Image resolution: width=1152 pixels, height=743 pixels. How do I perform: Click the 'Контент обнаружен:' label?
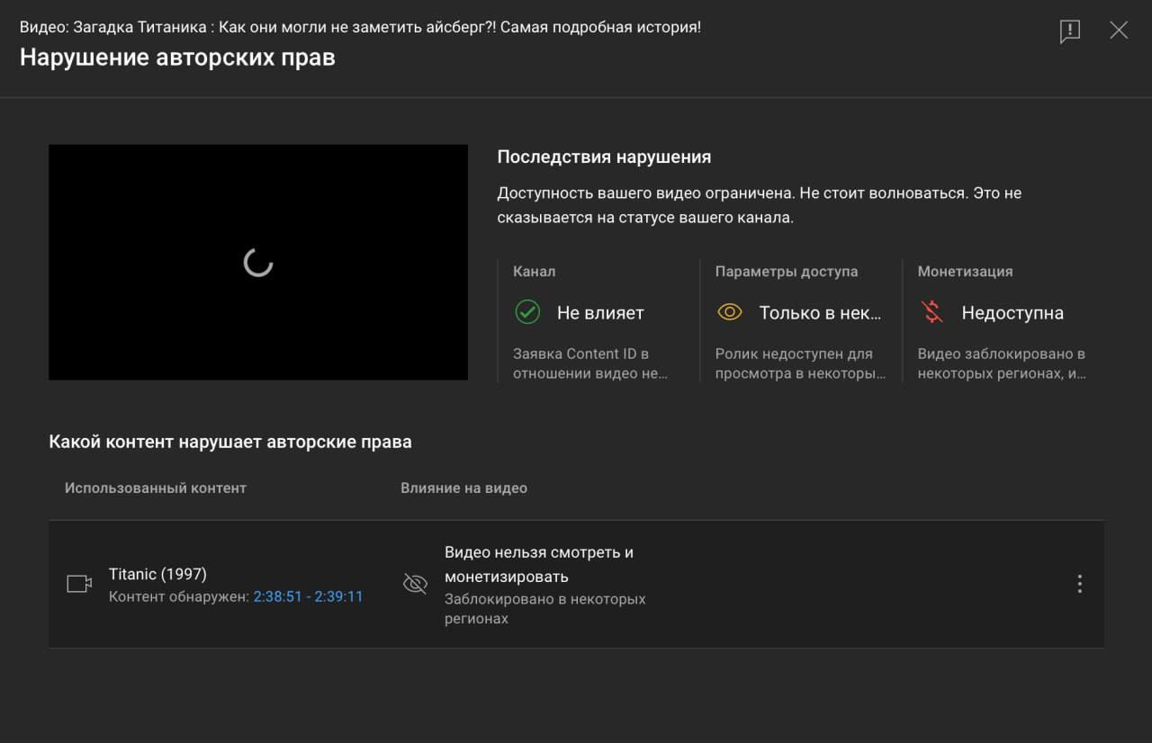(x=179, y=596)
